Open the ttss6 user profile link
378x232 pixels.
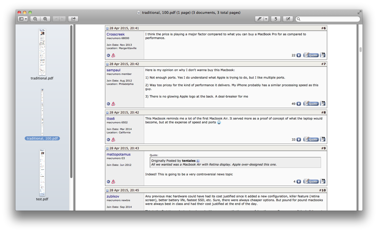111,119
